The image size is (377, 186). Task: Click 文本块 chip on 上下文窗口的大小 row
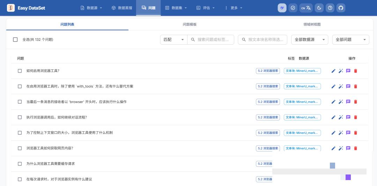(x=302, y=133)
